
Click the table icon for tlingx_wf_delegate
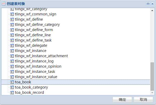[x=12, y=45]
